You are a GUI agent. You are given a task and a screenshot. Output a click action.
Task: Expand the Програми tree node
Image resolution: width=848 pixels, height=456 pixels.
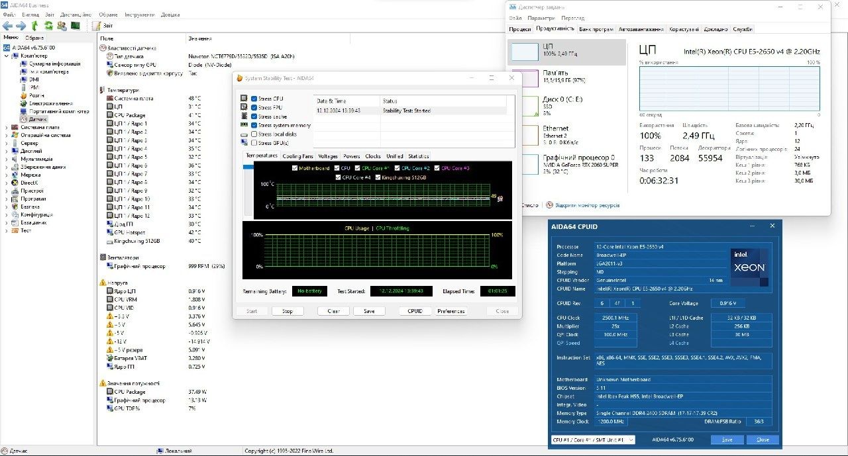coord(7,199)
